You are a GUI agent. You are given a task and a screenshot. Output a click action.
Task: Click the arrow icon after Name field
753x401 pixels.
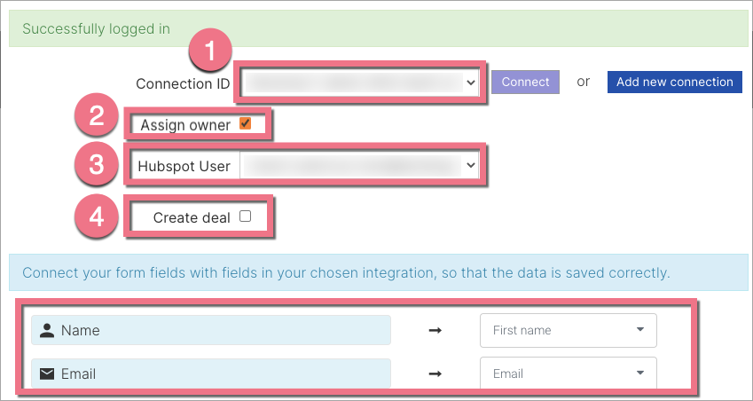pos(435,330)
